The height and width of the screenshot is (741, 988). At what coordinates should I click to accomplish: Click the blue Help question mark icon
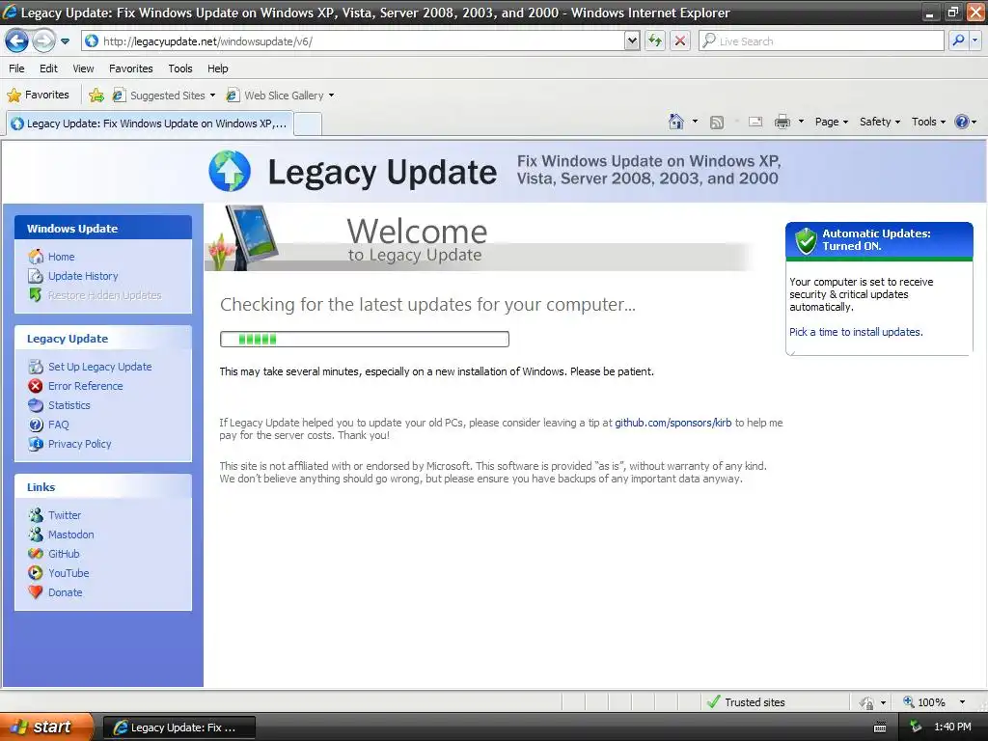pyautogui.click(x=962, y=122)
